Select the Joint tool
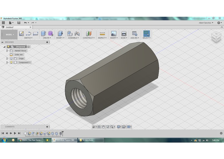This screenshot has height=159, width=224. tap(77, 33)
